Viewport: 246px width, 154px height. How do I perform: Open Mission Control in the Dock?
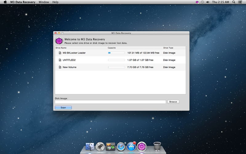point(110,147)
